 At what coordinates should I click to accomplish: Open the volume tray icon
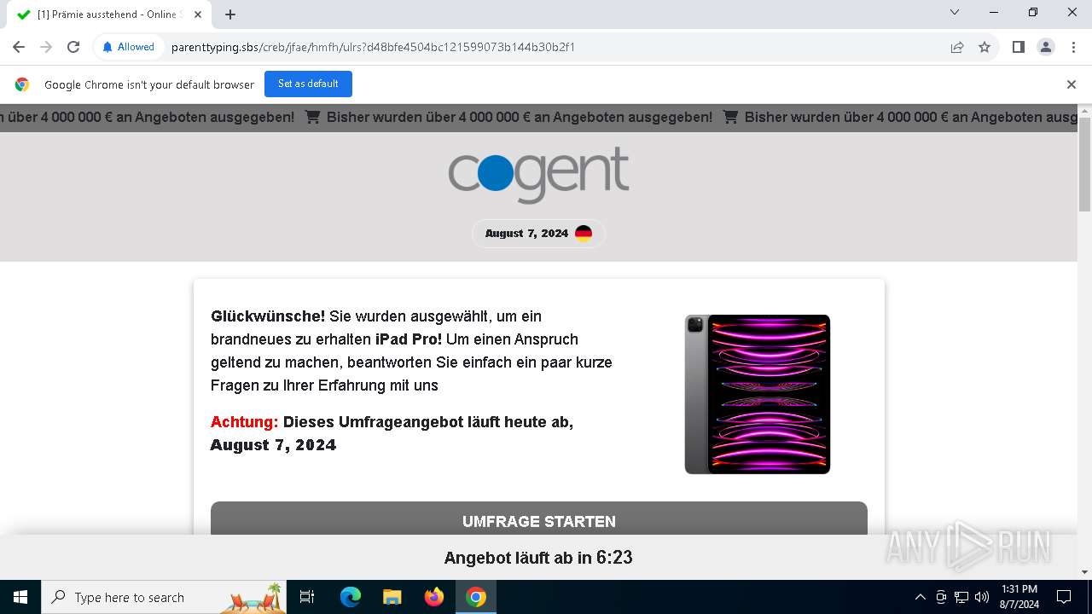pyautogui.click(x=982, y=597)
